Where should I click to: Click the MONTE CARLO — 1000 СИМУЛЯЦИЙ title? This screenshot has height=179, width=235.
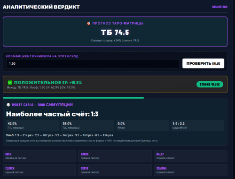tap(42, 105)
